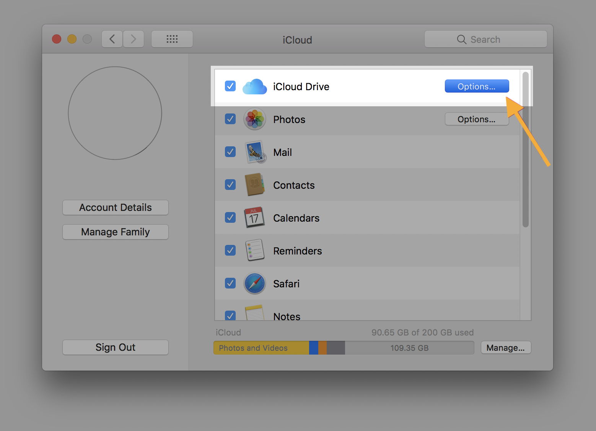Toggle the Safari checkbox
596x431 pixels.
(230, 283)
